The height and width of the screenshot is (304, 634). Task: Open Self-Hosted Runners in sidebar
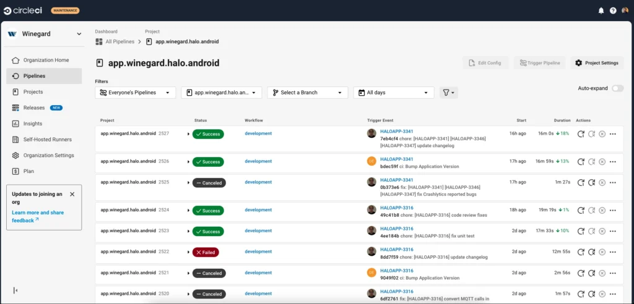[44, 139]
